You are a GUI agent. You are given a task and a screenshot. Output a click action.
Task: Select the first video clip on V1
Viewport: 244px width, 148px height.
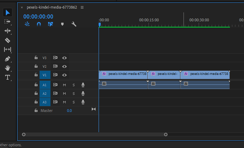pos(123,75)
